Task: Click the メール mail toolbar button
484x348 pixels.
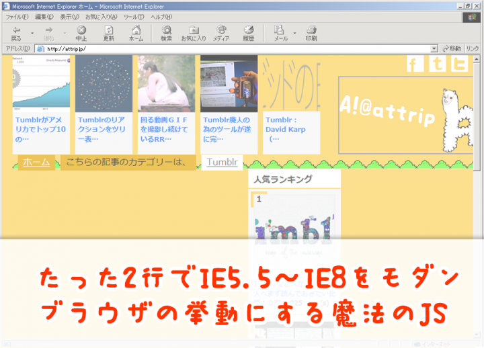Action: click(x=280, y=34)
